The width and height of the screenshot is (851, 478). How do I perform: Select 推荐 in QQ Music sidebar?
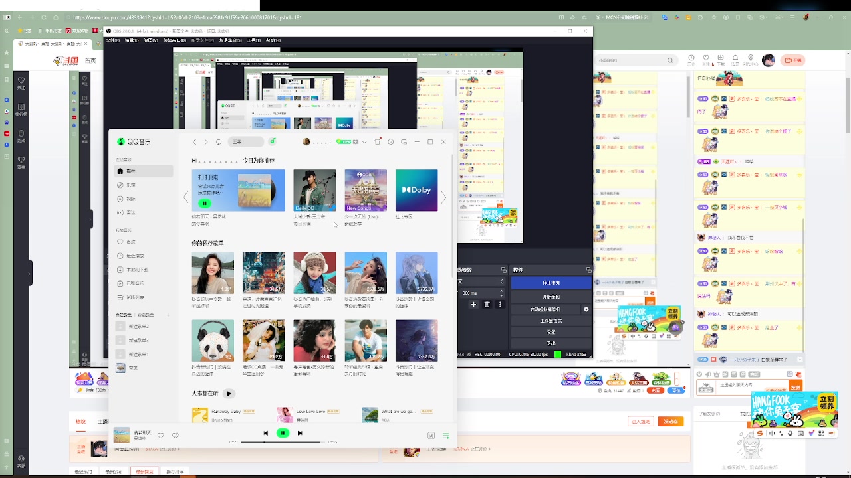pos(144,171)
